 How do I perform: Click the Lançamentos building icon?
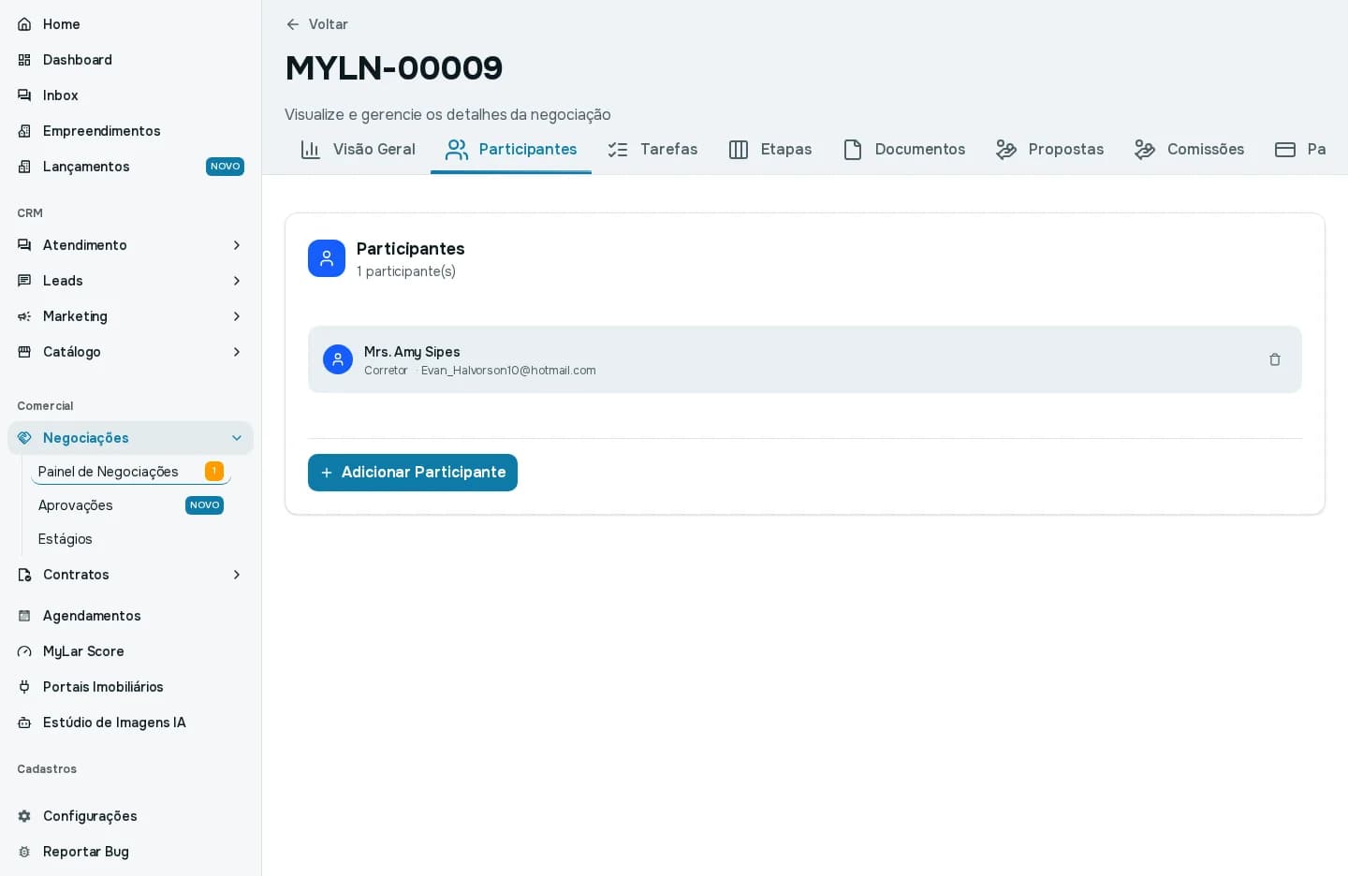[x=24, y=167]
